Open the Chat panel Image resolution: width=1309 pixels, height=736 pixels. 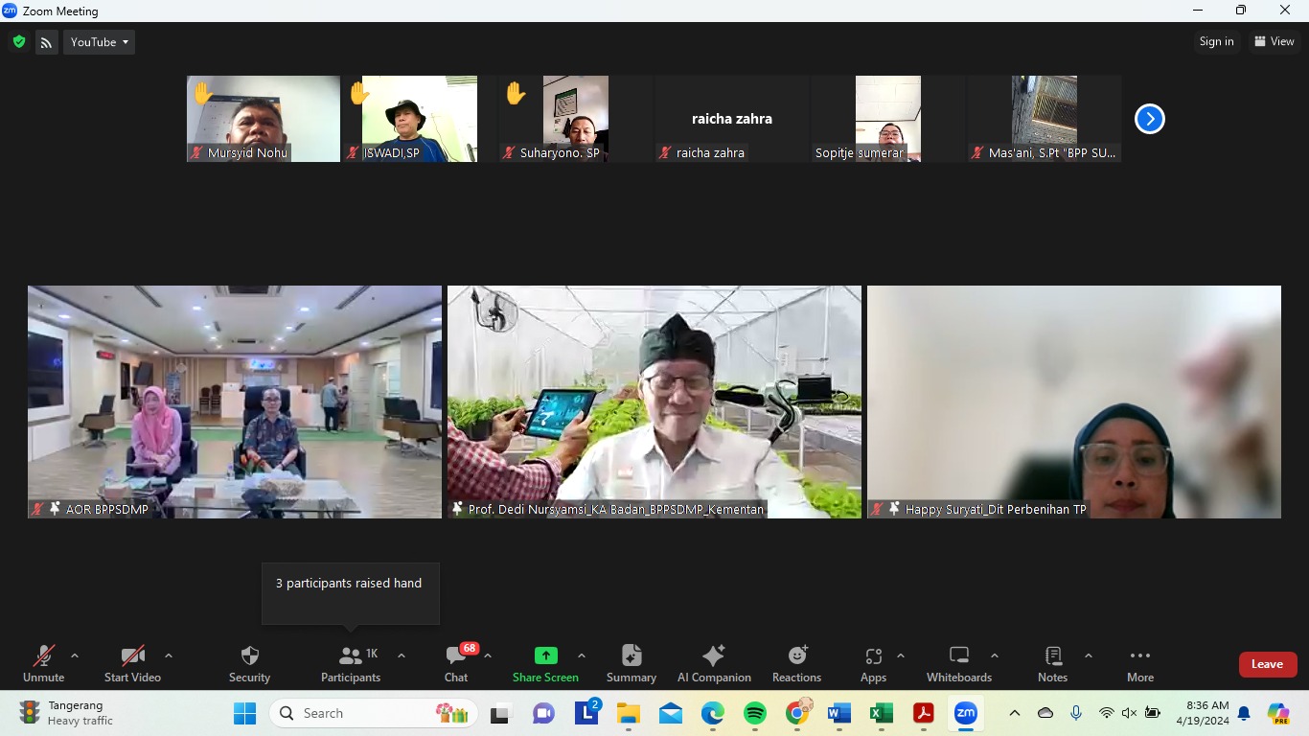pyautogui.click(x=456, y=656)
